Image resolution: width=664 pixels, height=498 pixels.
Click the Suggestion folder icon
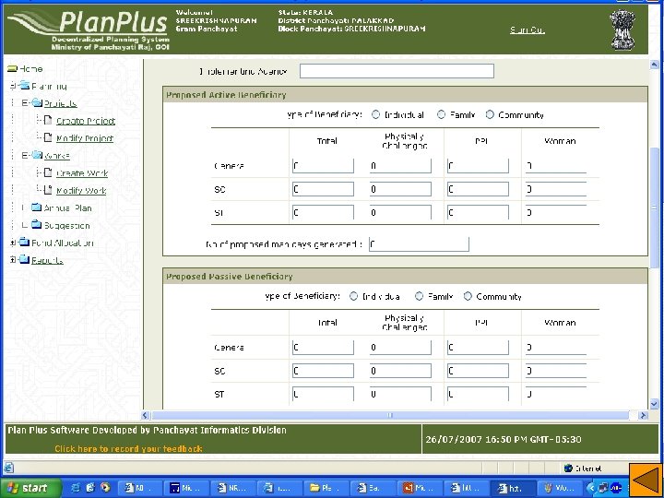[37, 225]
